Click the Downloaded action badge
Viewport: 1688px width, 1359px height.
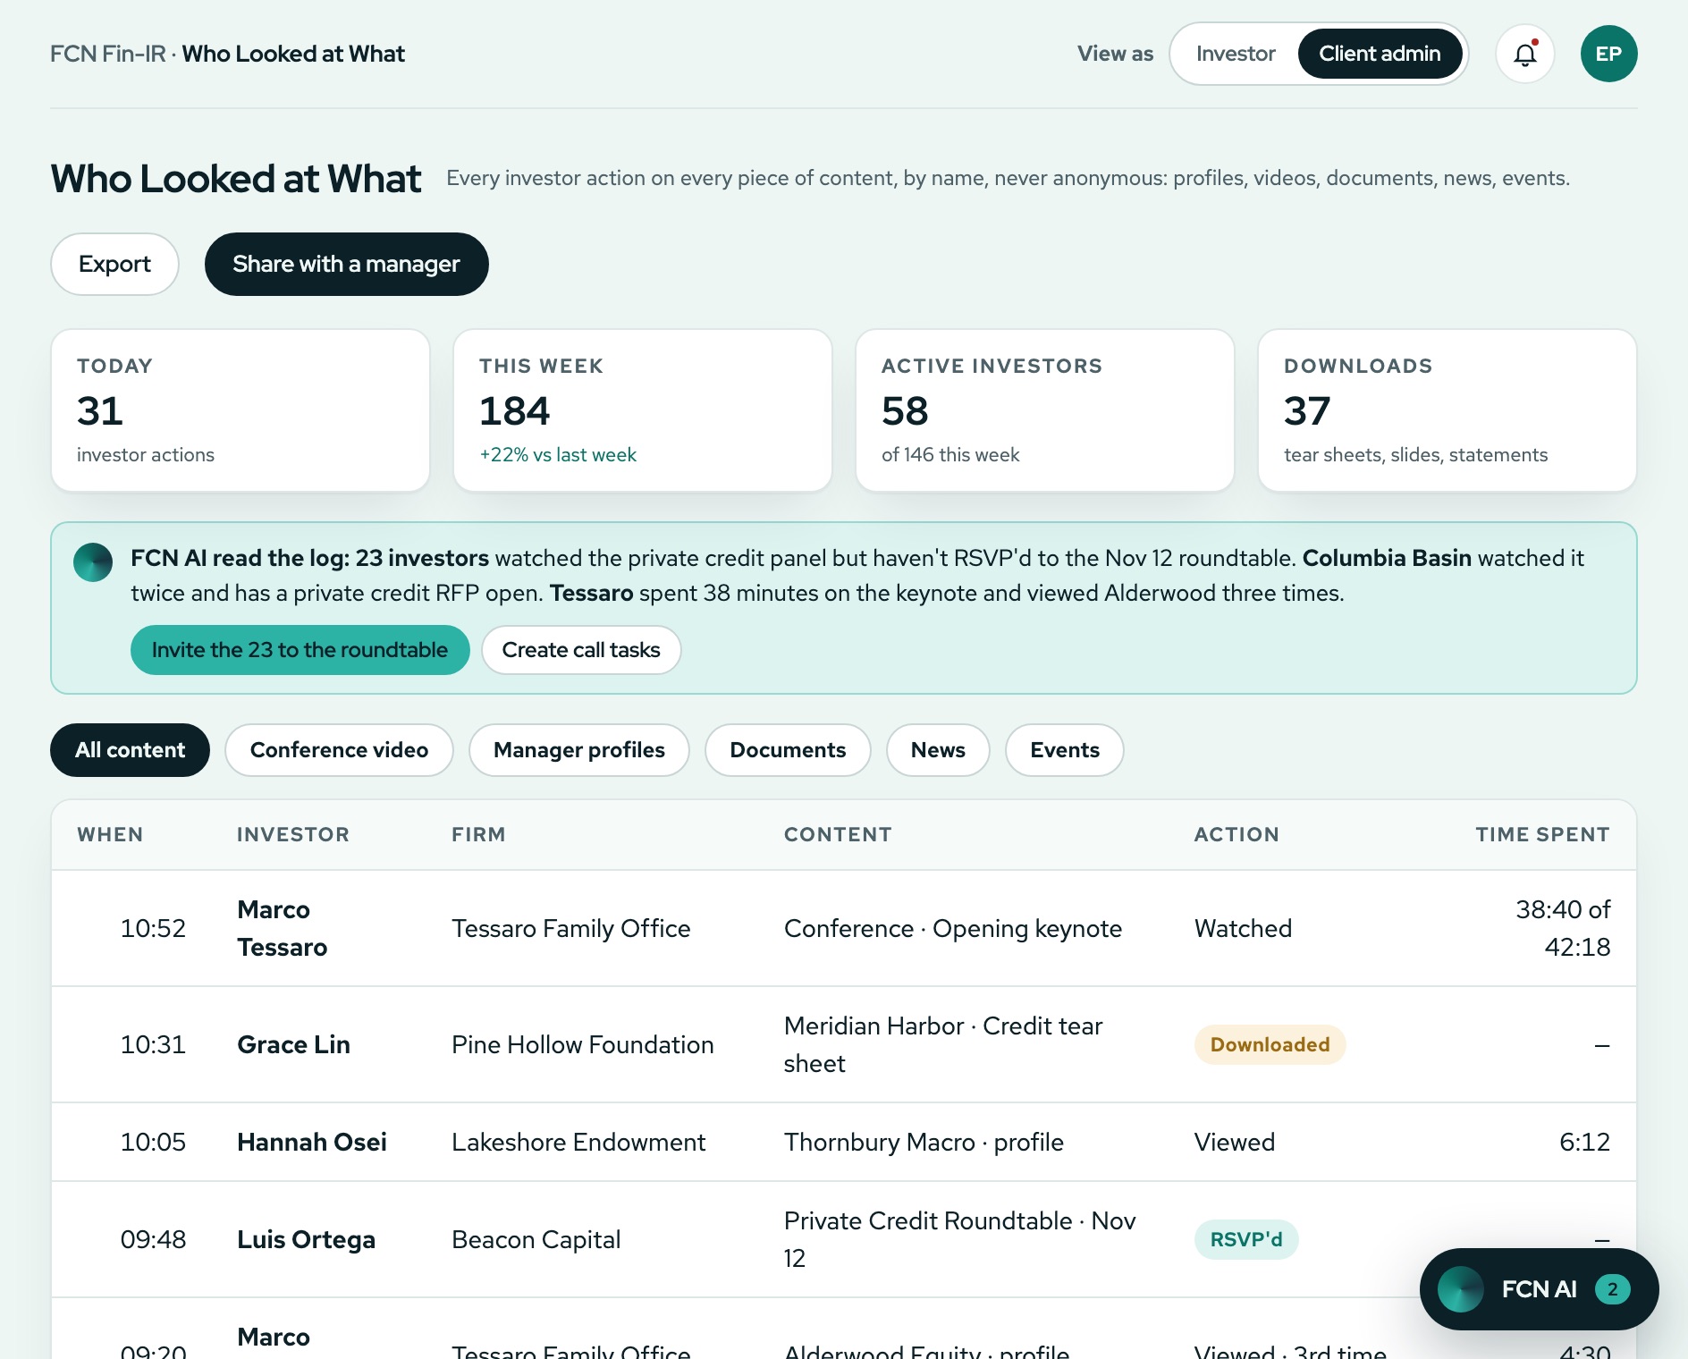click(x=1270, y=1044)
